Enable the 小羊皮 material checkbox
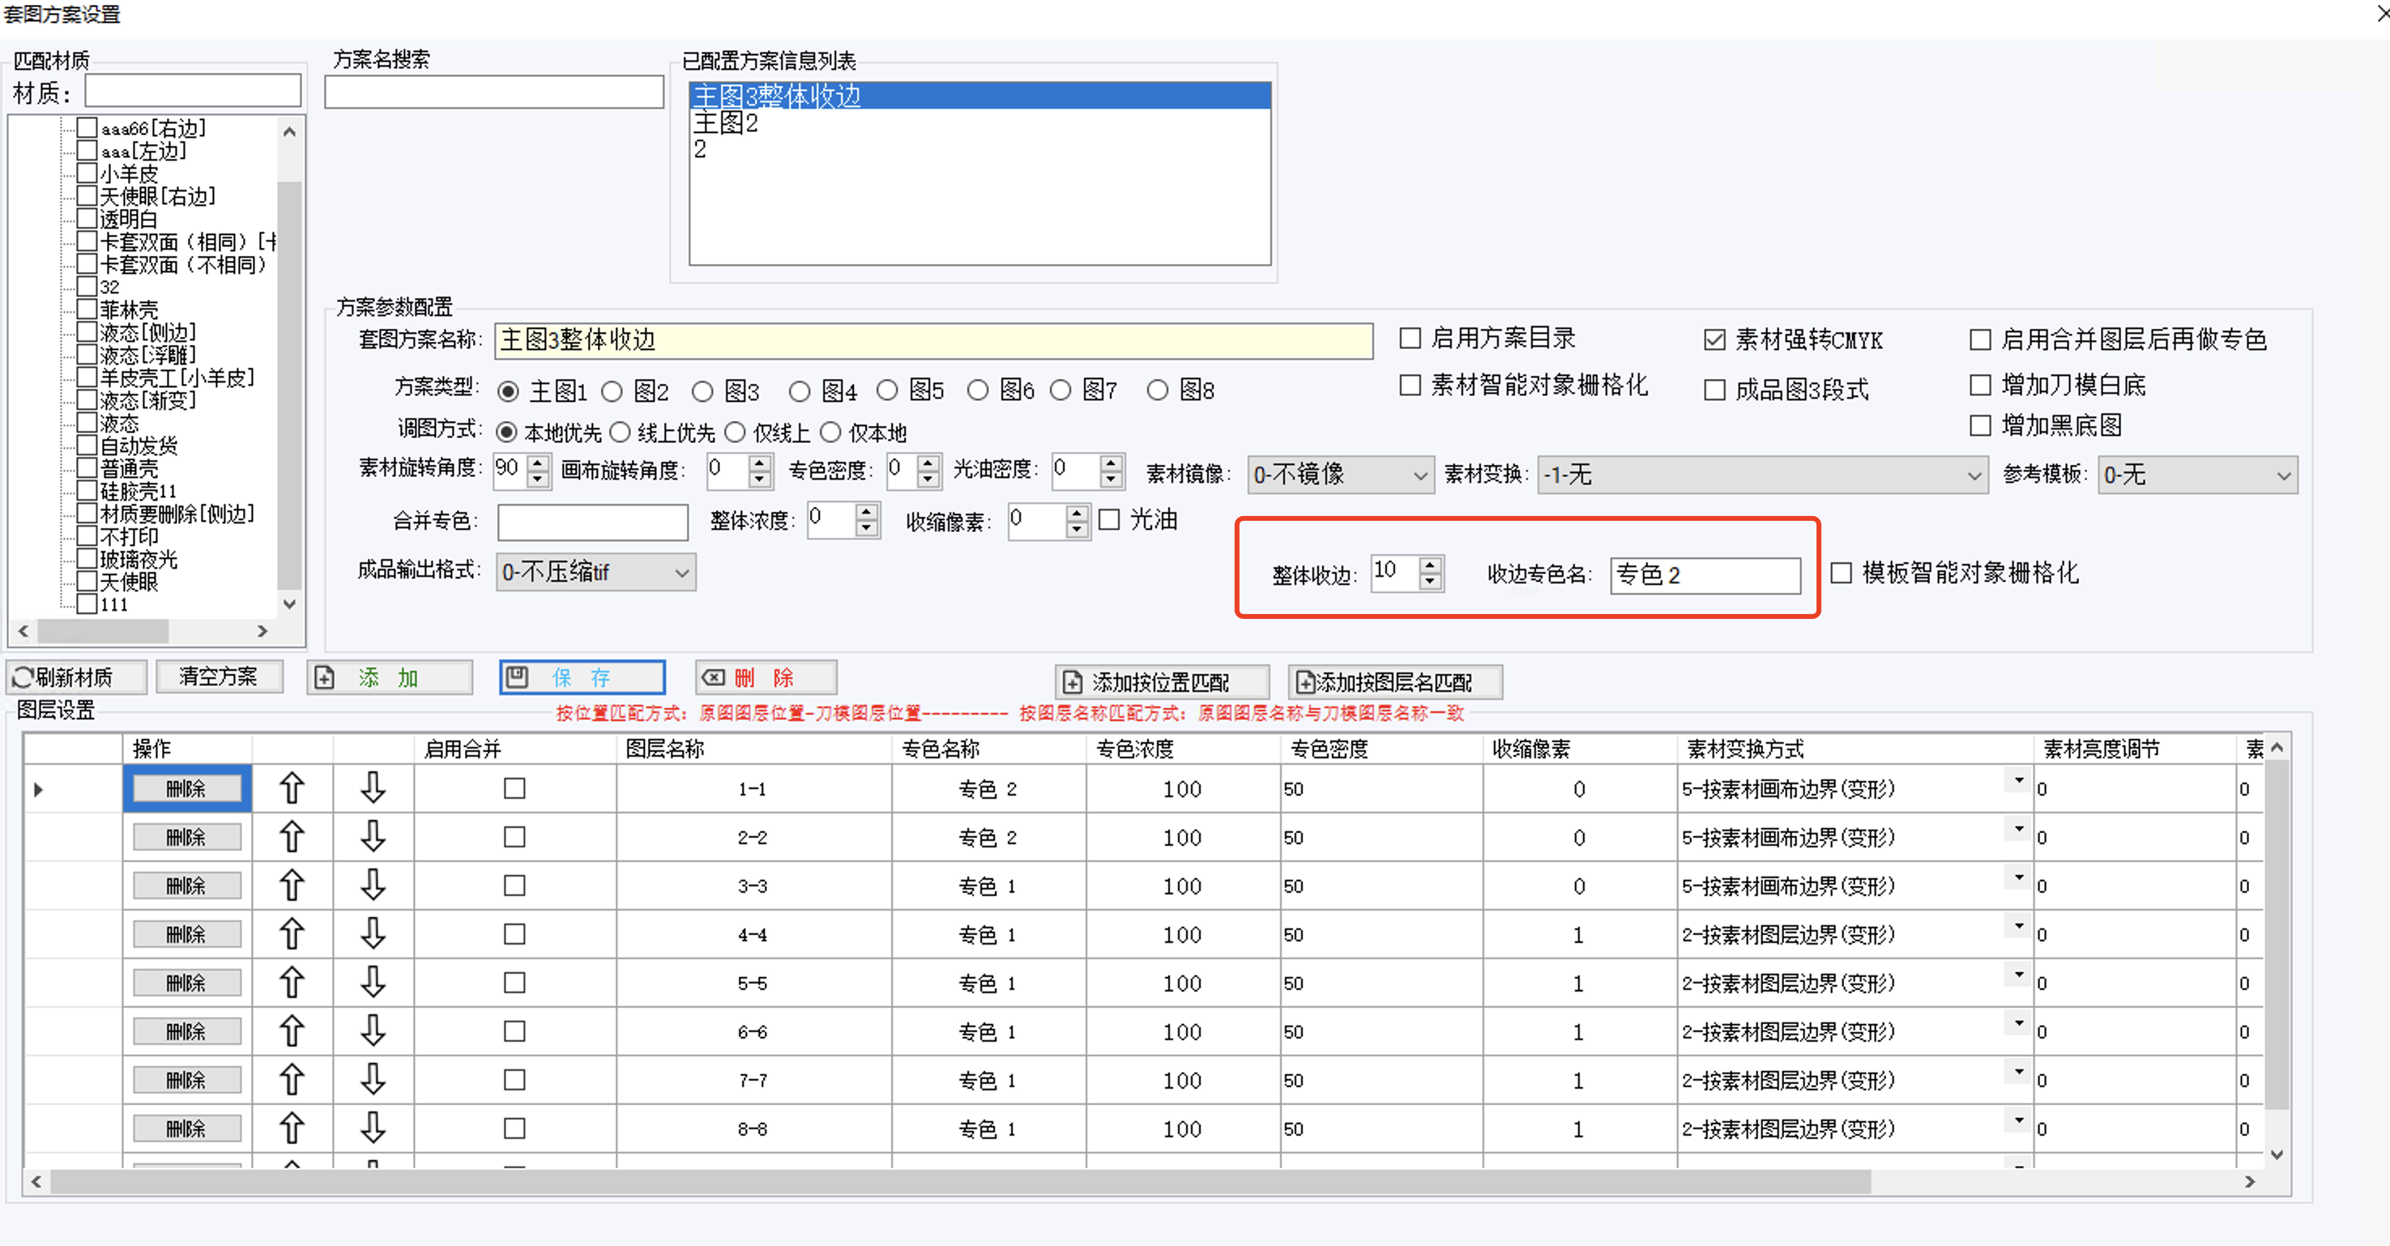The width and height of the screenshot is (2390, 1246). point(87,173)
